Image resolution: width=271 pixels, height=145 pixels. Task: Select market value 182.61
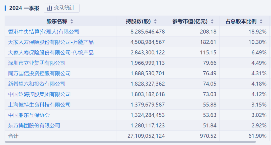[208, 42]
